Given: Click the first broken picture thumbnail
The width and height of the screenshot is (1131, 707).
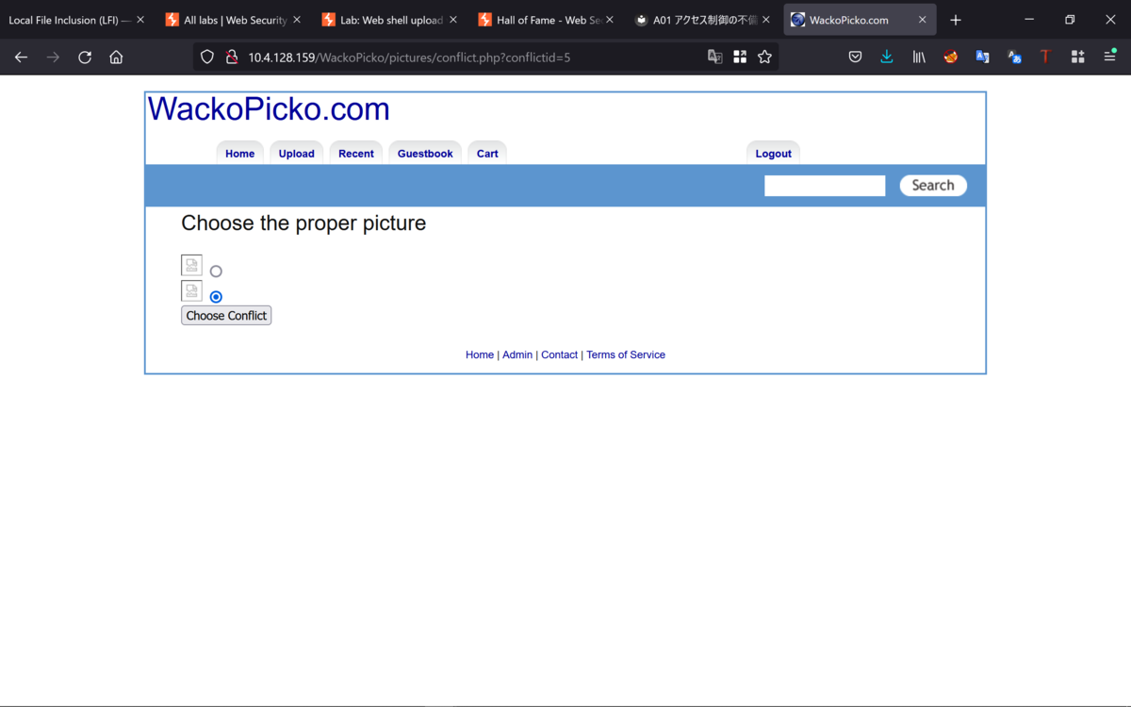Looking at the screenshot, I should coord(191,266).
